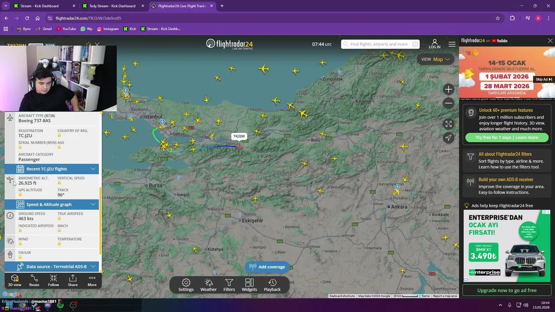Collapse the Speed & Altitude graph section

click(x=52, y=205)
